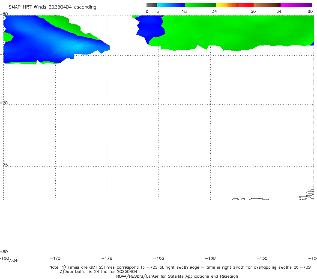Click the color bar label '5'
317x279 pixels.
tap(158, 12)
